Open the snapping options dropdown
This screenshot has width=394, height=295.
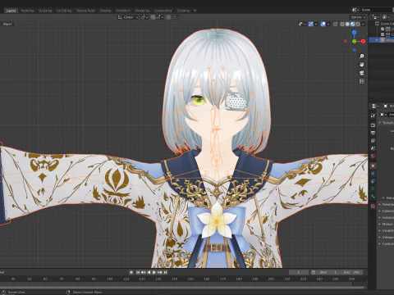(159, 17)
